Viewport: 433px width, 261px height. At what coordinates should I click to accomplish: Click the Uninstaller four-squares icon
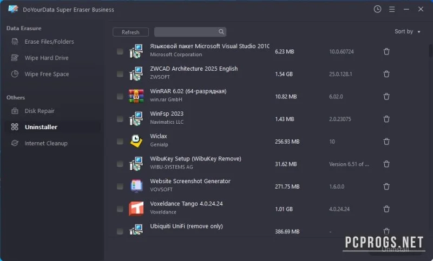coord(15,127)
